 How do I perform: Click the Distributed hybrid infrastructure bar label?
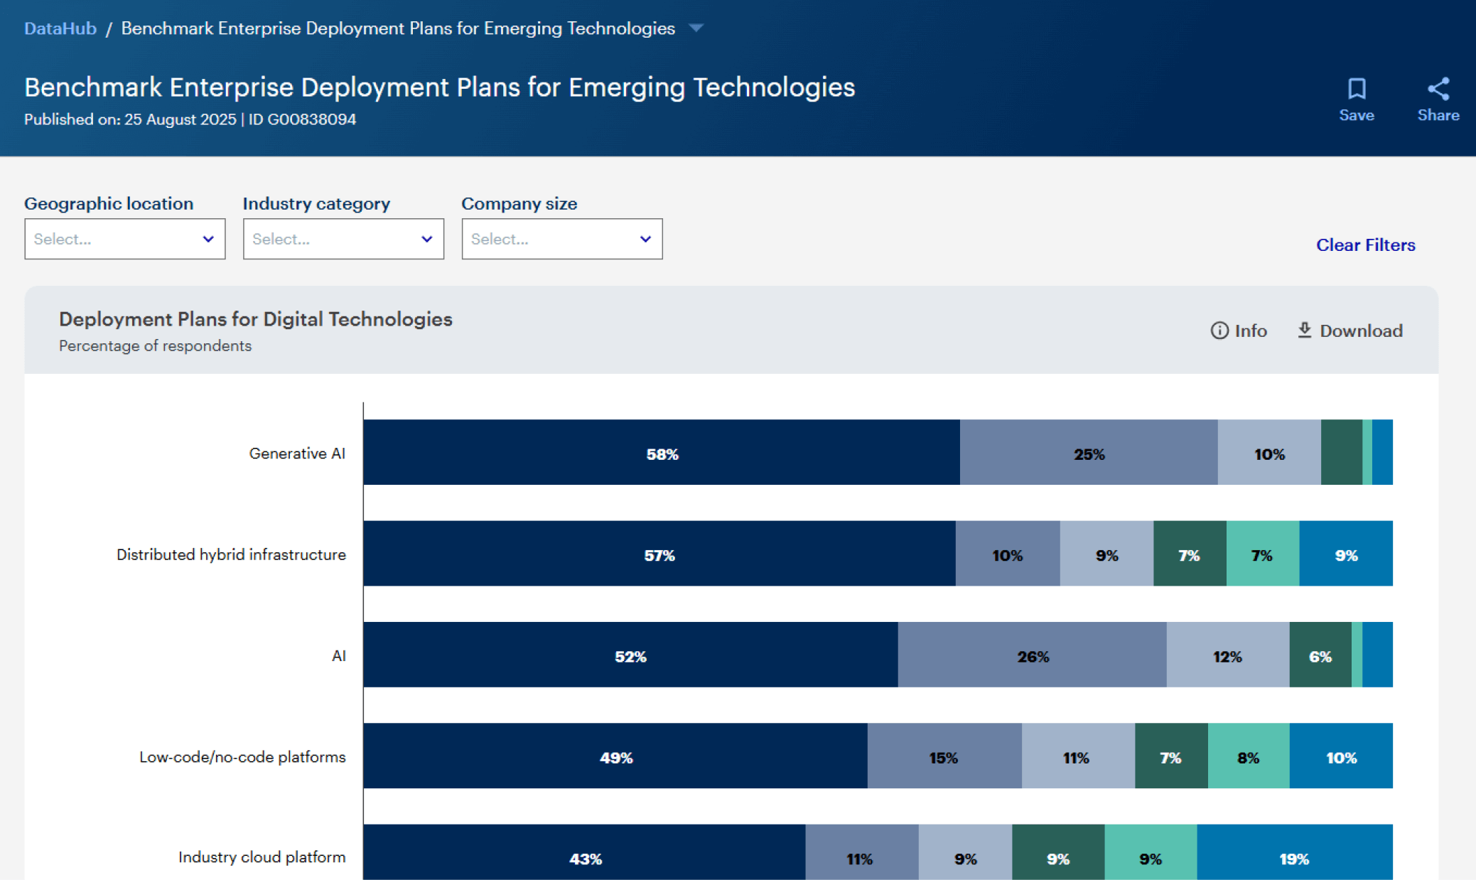click(231, 554)
